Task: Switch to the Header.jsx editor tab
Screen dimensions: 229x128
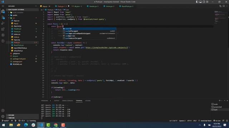Action: (x=93, y=6)
